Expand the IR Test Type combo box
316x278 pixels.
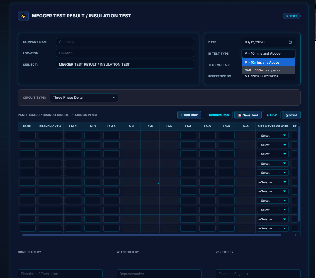[268, 54]
